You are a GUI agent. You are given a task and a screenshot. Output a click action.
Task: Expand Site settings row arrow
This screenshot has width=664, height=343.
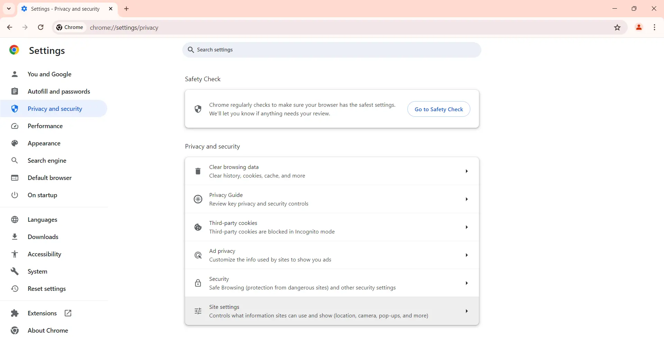pos(467,311)
